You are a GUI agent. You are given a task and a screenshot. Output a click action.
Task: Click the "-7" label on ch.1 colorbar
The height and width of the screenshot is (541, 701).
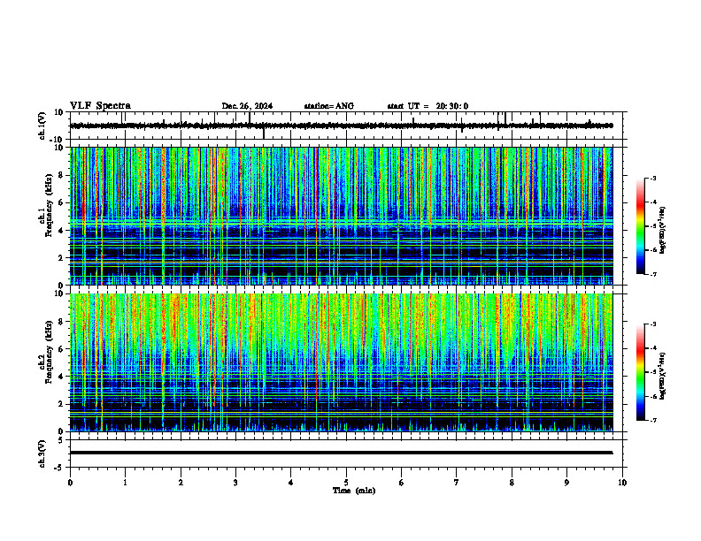click(x=653, y=274)
